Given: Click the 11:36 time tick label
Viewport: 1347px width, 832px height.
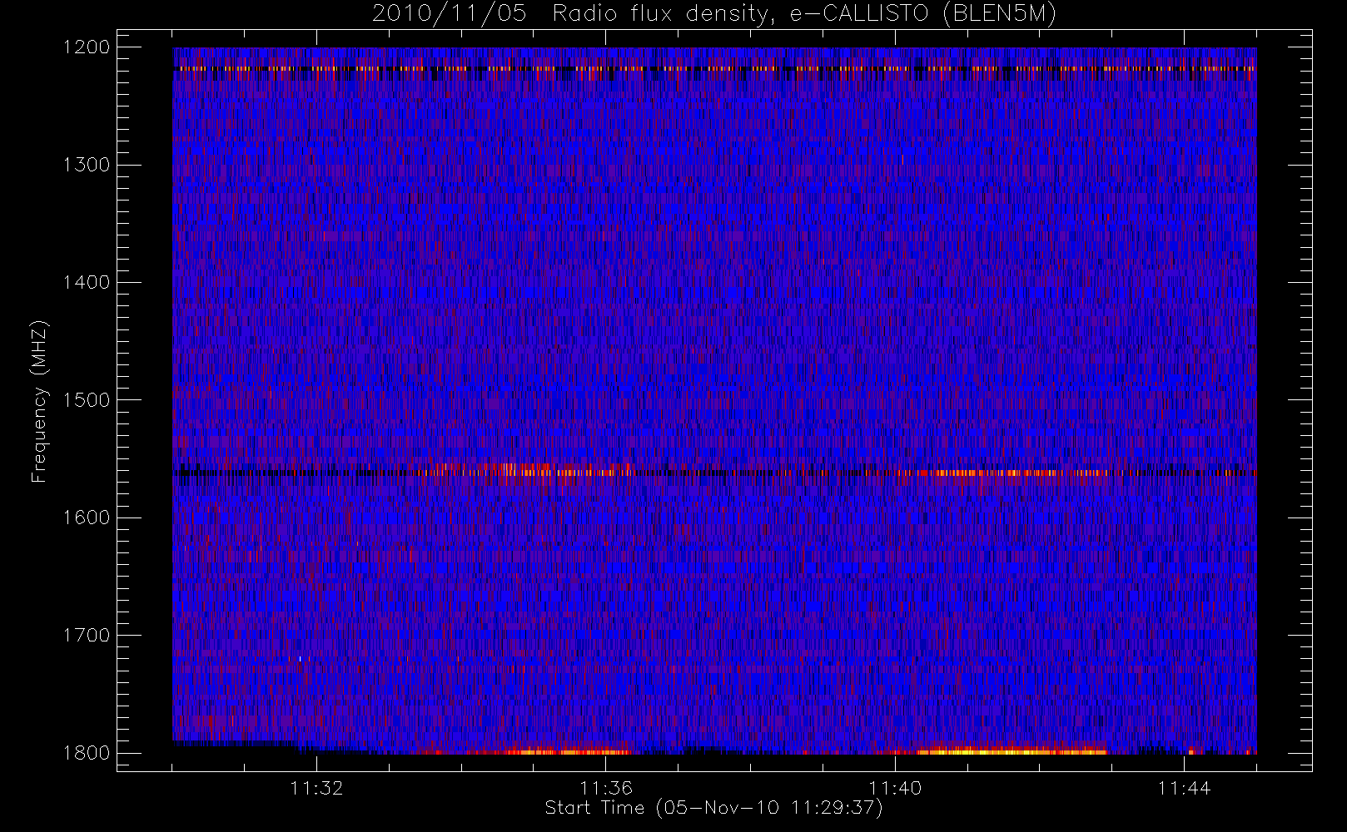Looking at the screenshot, I should 606,788.
